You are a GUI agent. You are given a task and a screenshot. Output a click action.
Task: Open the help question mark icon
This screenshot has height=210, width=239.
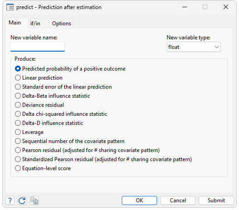coord(10,200)
